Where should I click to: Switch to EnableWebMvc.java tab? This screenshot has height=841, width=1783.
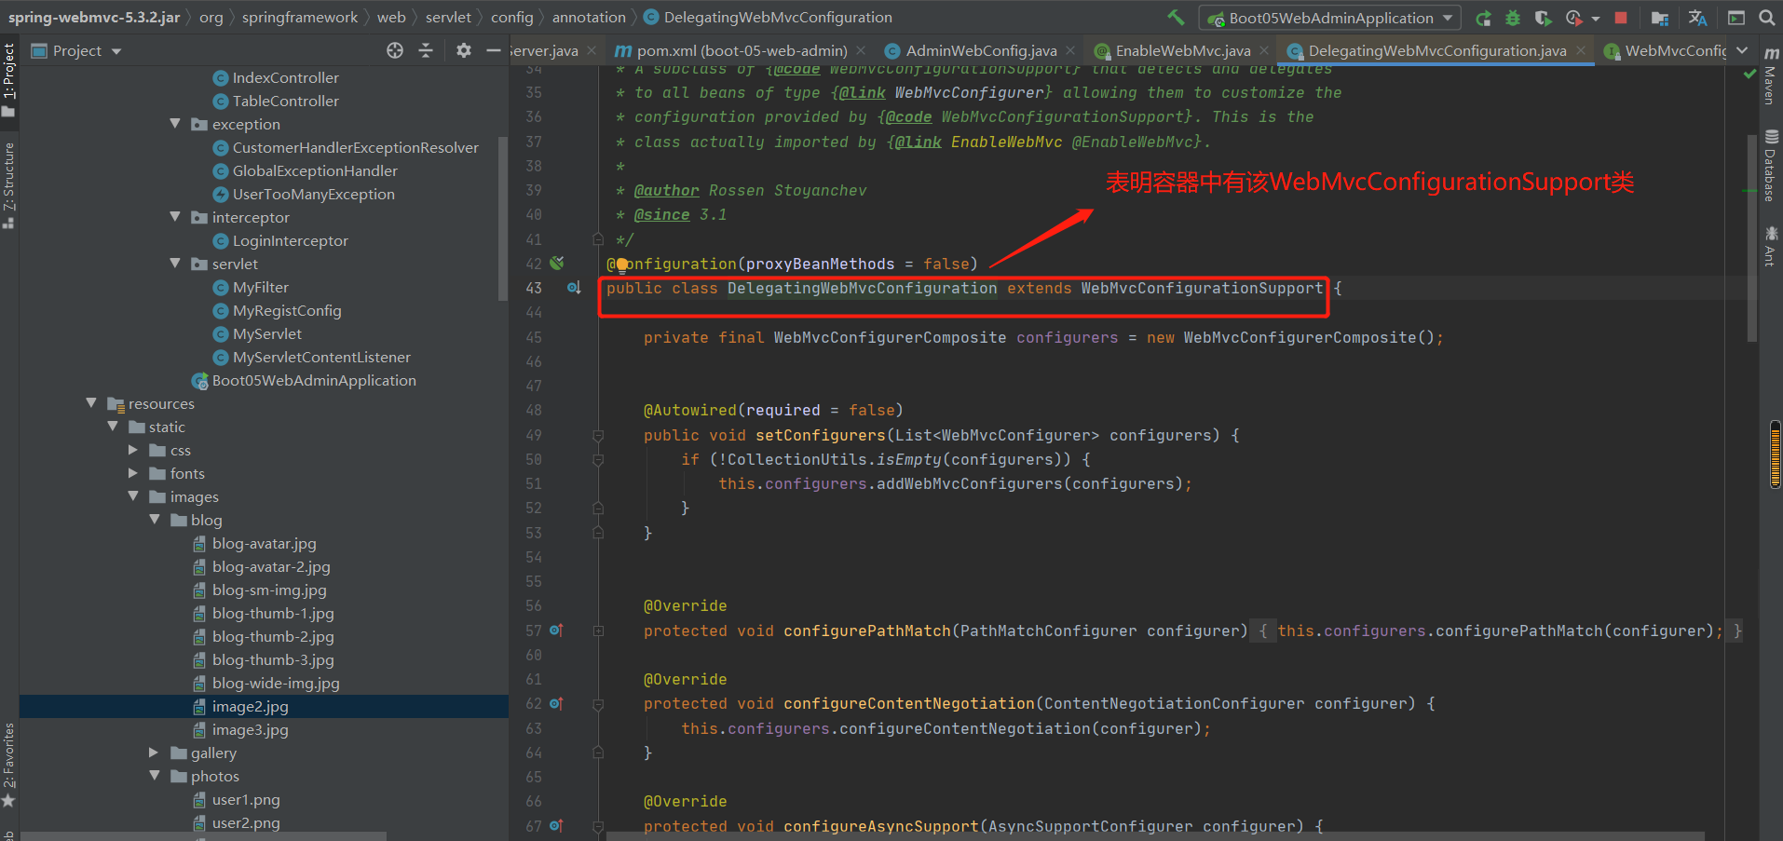coord(1182,50)
